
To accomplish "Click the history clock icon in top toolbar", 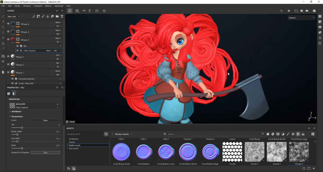I will (x=104, y=11).
